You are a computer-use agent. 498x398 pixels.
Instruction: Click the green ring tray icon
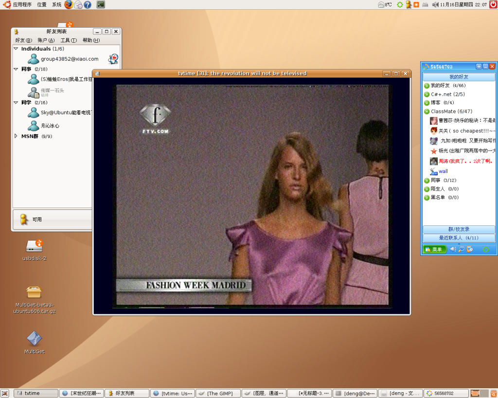click(x=400, y=4)
